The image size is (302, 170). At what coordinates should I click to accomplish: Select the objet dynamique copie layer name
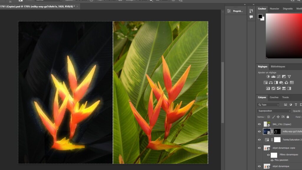tap(283, 148)
